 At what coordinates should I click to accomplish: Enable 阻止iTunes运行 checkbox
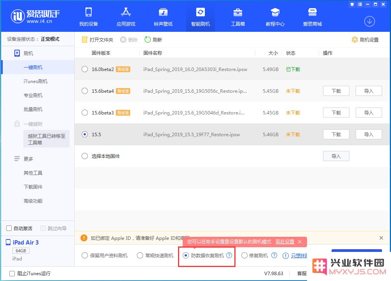pos(12,274)
